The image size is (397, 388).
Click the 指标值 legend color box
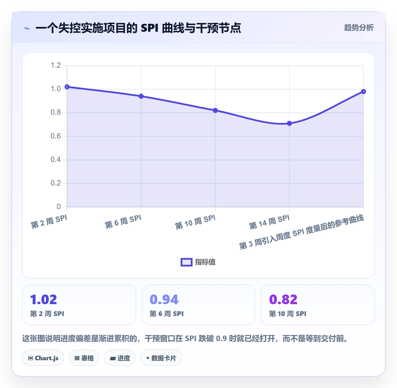click(187, 262)
